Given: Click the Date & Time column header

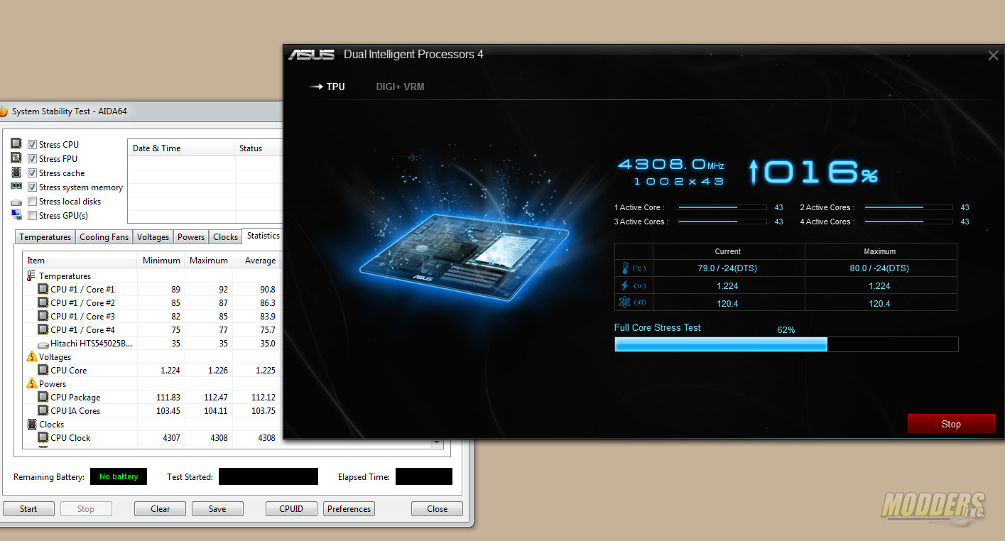Looking at the screenshot, I should click(x=181, y=148).
